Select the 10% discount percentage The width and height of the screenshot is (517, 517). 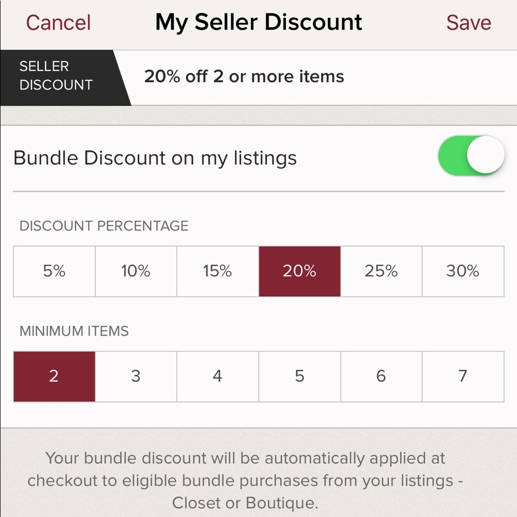click(135, 271)
